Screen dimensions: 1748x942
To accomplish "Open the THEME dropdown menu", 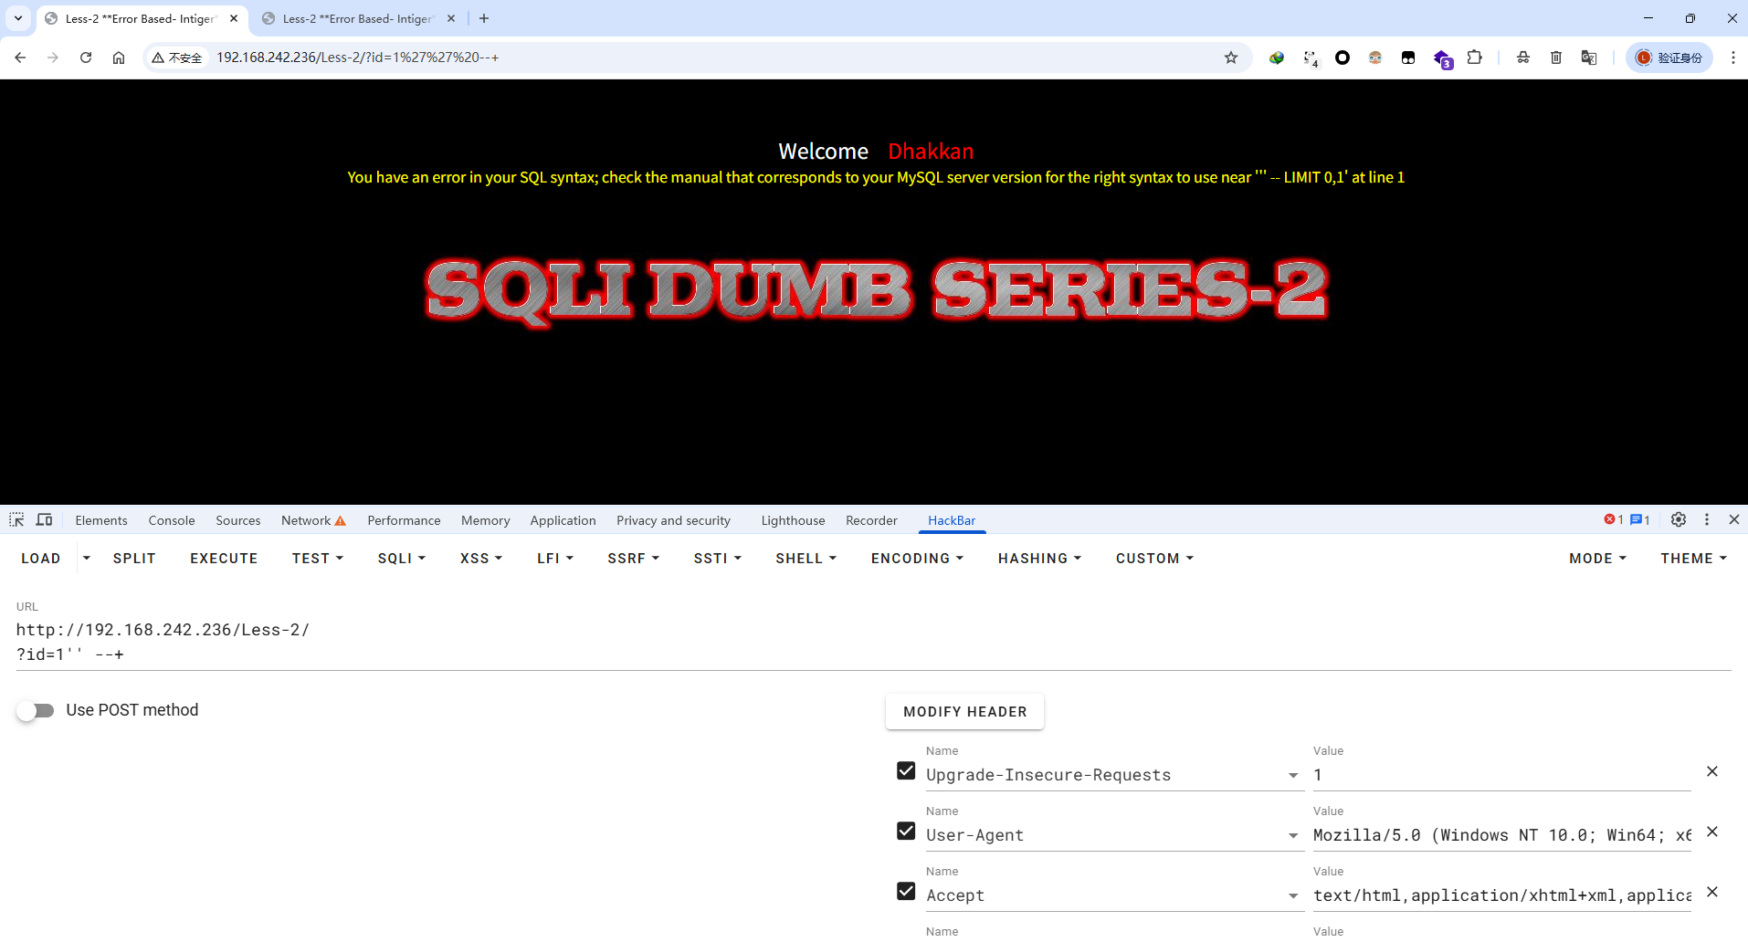I will [x=1694, y=558].
